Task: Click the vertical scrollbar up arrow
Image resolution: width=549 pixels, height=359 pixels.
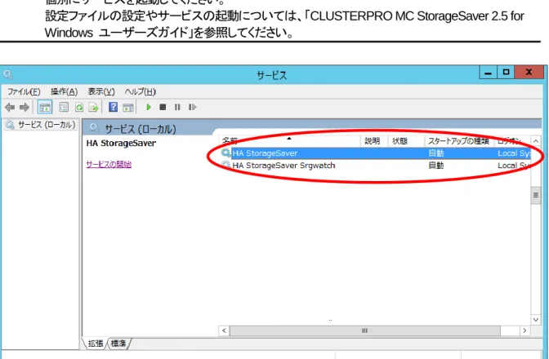Action: point(536,141)
